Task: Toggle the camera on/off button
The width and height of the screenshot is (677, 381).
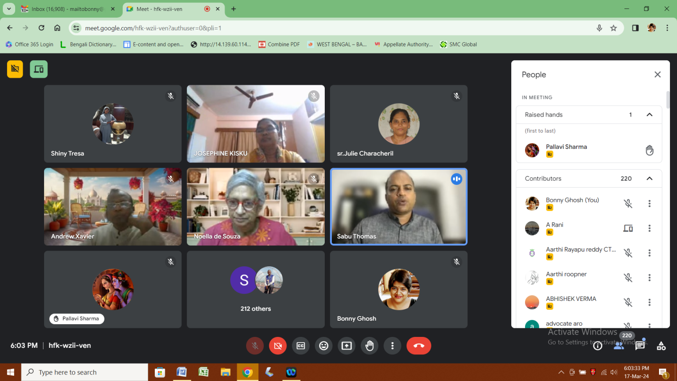Action: (278, 346)
